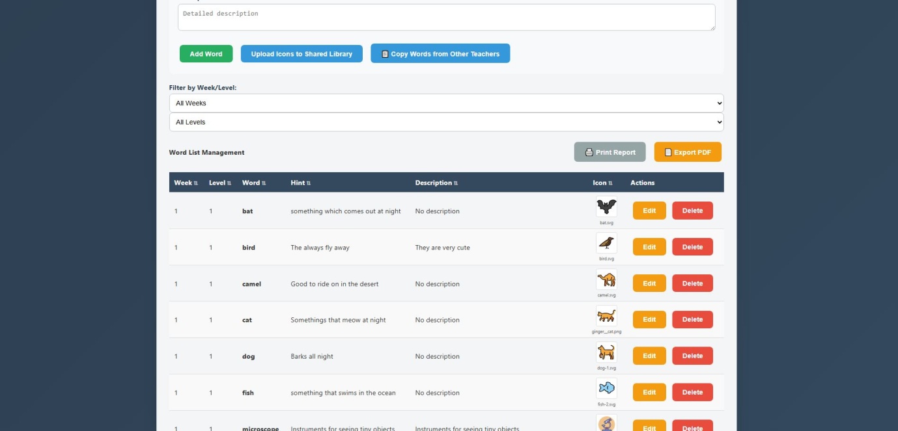Viewport: 898px width, 431px height.
Task: Sort table by Description column
Action: 436,183
